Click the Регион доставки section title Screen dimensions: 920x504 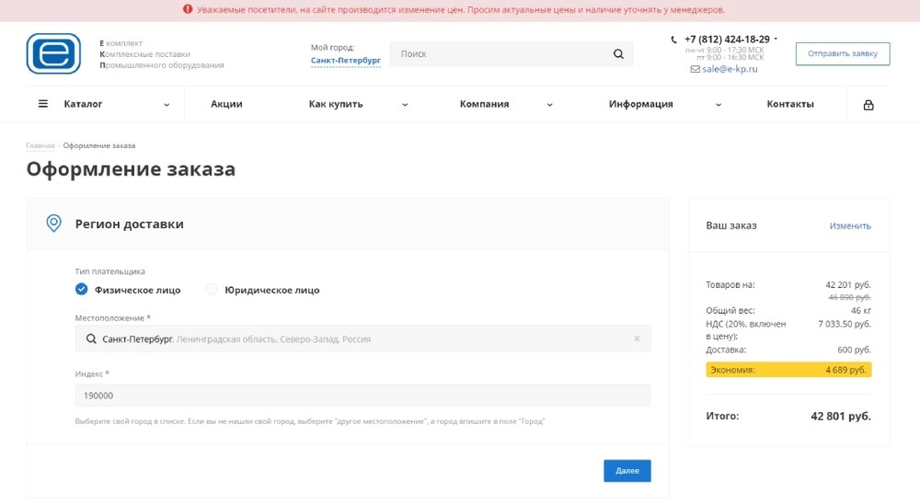click(x=129, y=223)
